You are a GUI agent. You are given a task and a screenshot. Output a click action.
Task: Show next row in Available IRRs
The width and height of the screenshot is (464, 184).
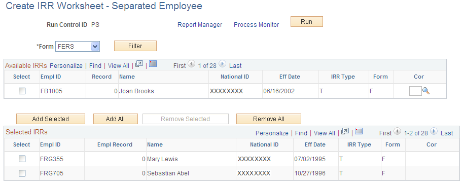222,64
